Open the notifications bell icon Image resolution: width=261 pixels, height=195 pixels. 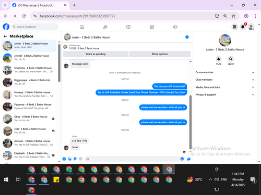coord(243,27)
